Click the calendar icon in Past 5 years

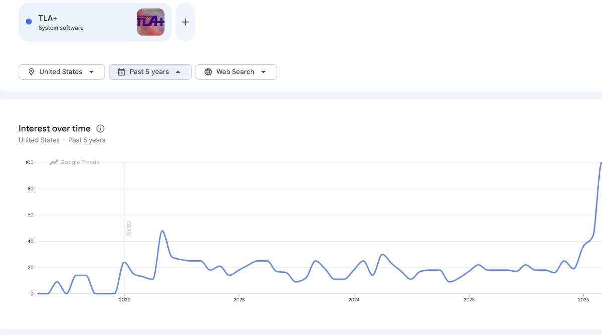121,72
